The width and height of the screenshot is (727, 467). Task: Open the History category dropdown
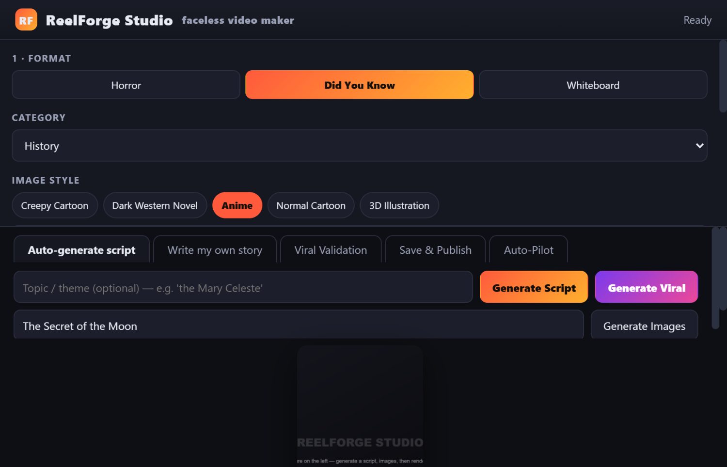(360, 145)
